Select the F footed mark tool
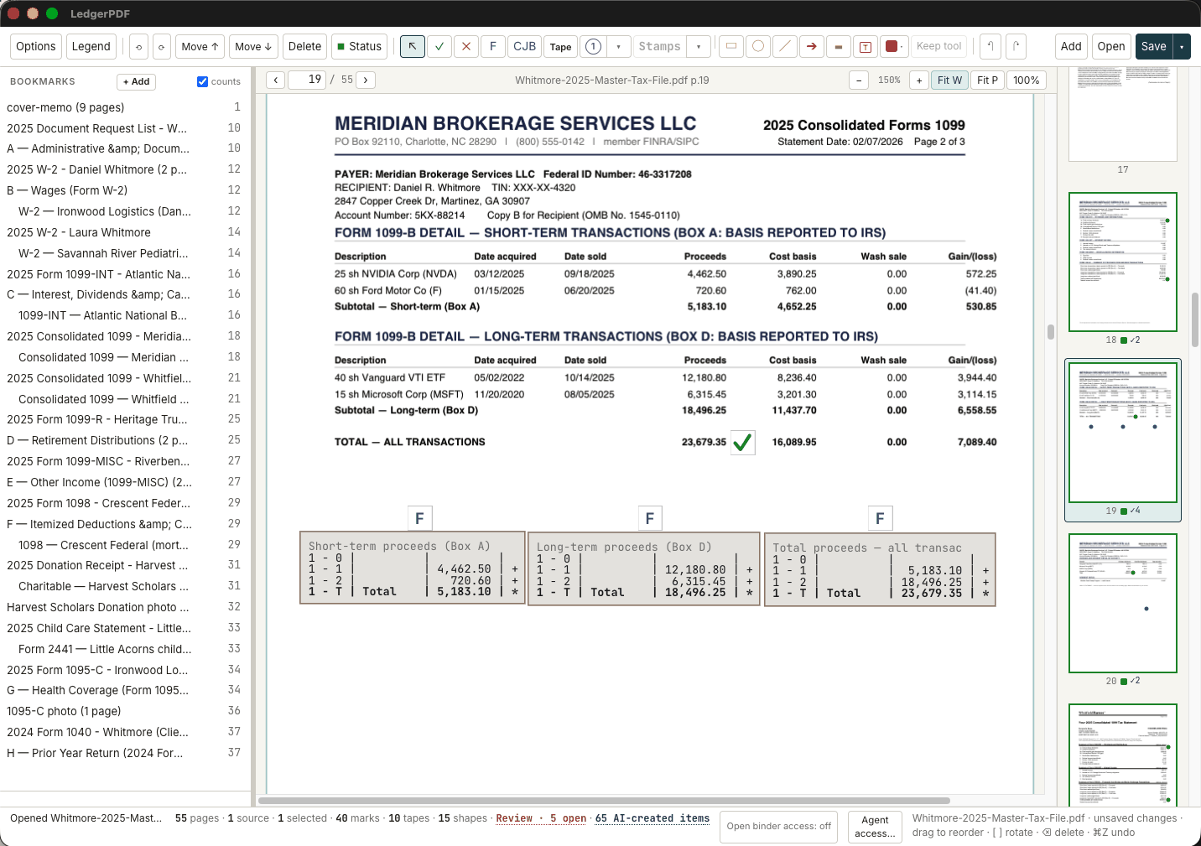The height and width of the screenshot is (846, 1201). point(493,46)
